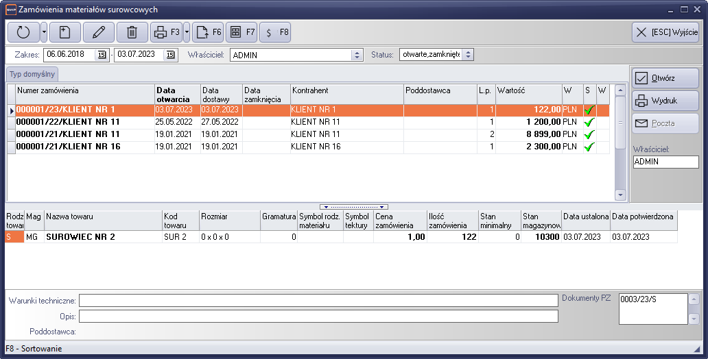Screen dimensions: 708x359
Task: Sort by Kontrahent column header
Action: pyautogui.click(x=346, y=90)
